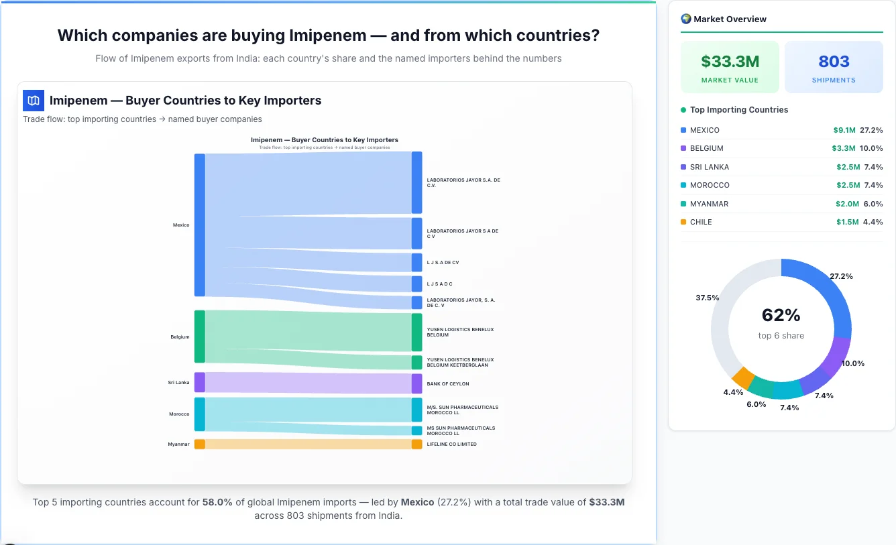Select the blue map icon beside chart title
Viewport: 896px width, 545px height.
[x=33, y=100]
